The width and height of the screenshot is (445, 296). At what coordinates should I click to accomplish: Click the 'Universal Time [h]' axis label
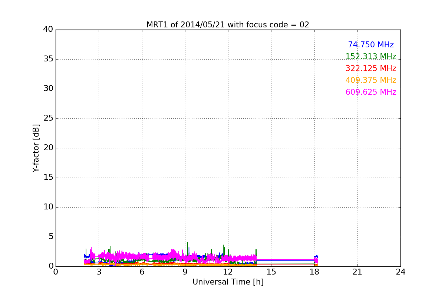[x=228, y=282]
